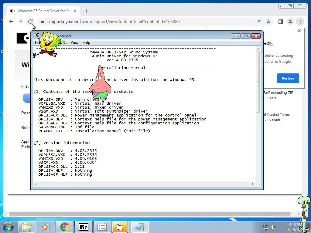The height and width of the screenshot is (233, 311).
Task: Open Chrome side panel icon
Action: tap(280, 22)
